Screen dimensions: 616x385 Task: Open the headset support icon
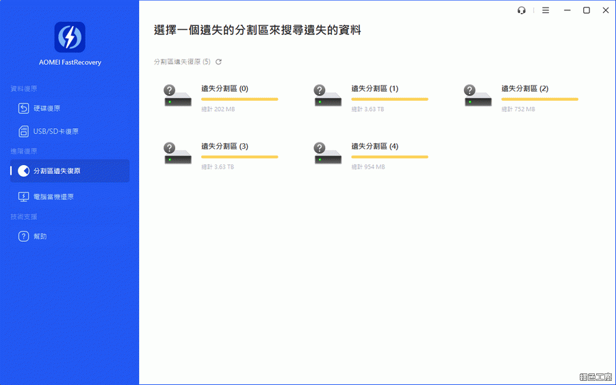pyautogui.click(x=522, y=10)
